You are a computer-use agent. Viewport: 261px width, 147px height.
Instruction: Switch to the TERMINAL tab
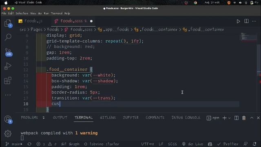[x=84, y=118]
